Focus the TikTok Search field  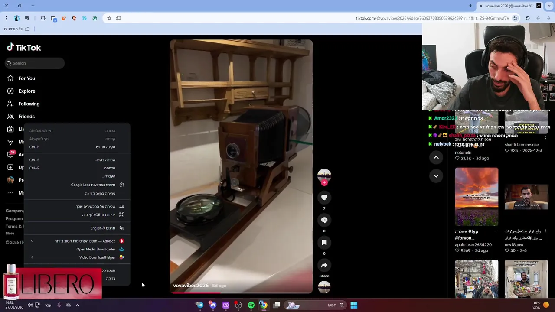point(35,63)
